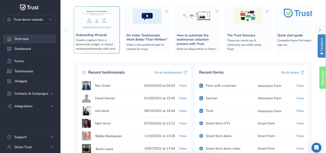The width and height of the screenshot is (326, 153).
Task: Expand Integrations chevron
Action: point(52,106)
